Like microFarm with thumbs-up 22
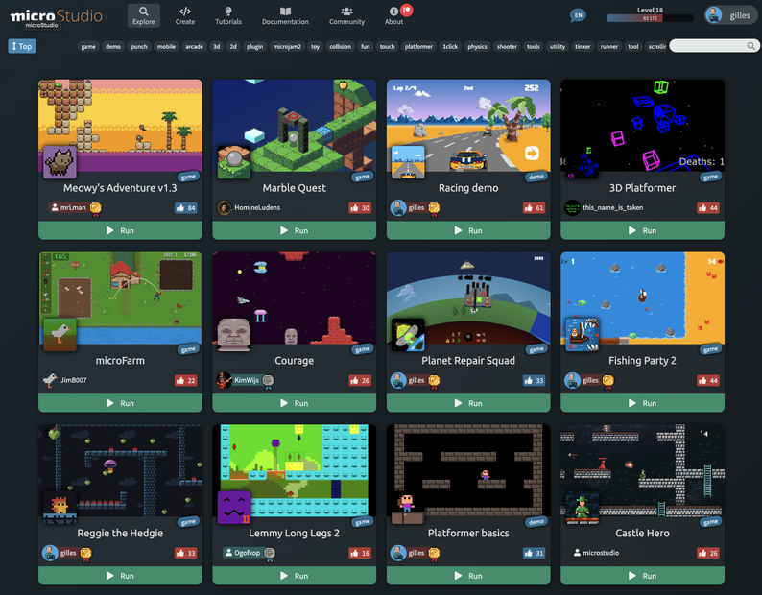The width and height of the screenshot is (762, 595). pyautogui.click(x=185, y=381)
